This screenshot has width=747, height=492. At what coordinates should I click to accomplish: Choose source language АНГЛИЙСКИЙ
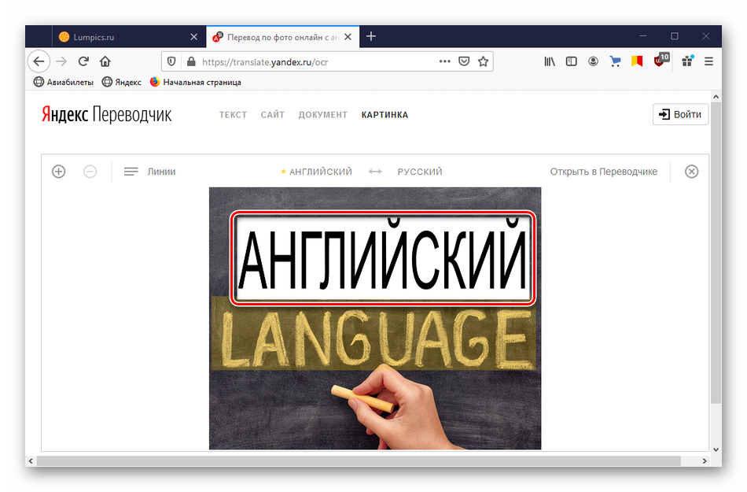tap(320, 172)
